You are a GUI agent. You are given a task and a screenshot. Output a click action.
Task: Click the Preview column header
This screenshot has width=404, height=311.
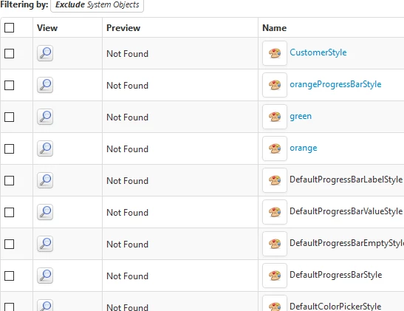coord(123,28)
